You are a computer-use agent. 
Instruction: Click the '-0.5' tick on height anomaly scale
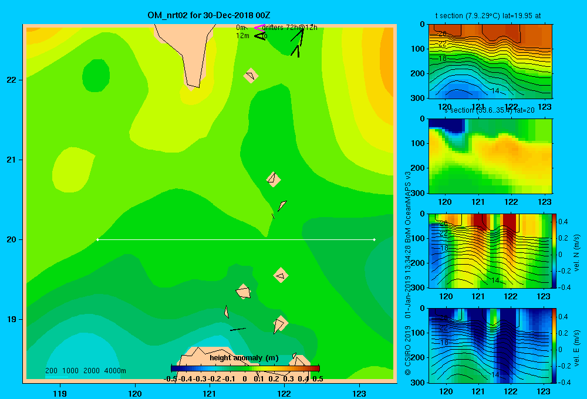[x=170, y=379]
